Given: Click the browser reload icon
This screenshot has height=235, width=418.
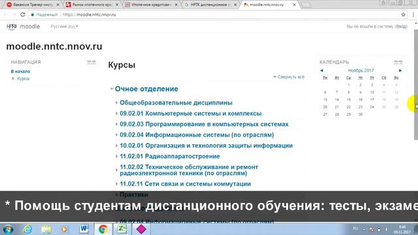Looking at the screenshot, I should pos(23,14).
